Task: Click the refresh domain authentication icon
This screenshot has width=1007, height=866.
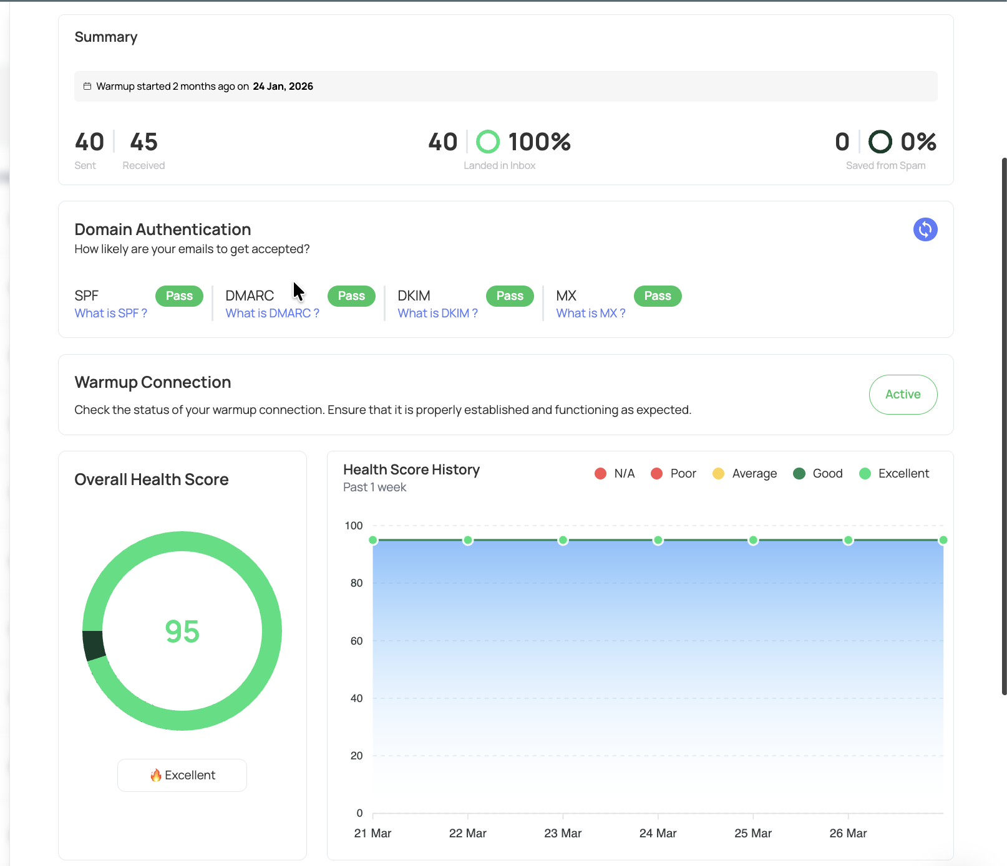Action: click(x=925, y=229)
